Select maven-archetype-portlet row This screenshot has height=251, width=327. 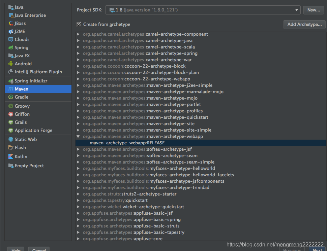point(201,105)
